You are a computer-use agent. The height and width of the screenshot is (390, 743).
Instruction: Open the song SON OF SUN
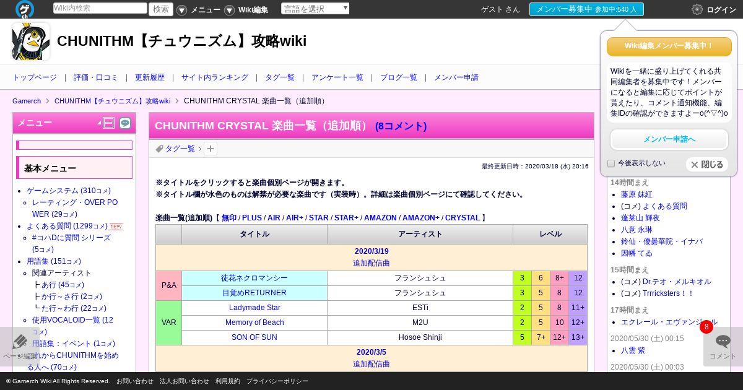point(254,337)
